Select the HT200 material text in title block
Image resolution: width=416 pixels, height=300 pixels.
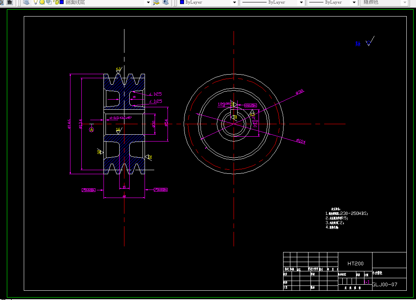[x=356, y=264]
